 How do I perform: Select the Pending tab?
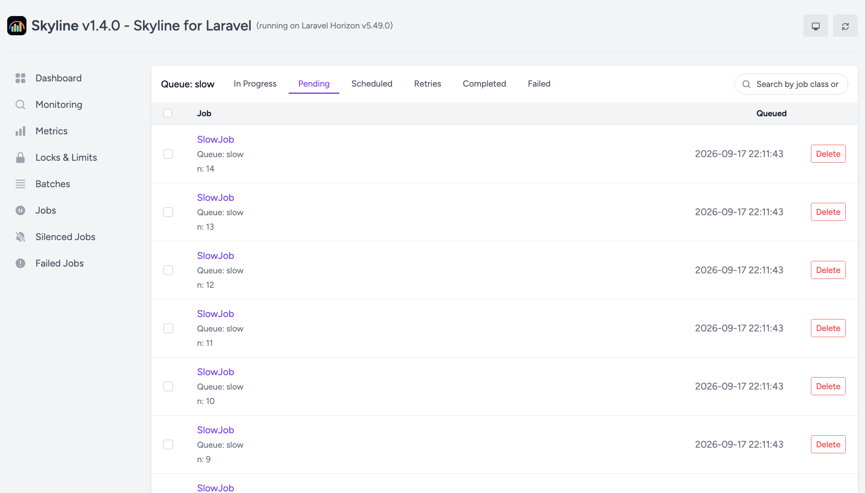pyautogui.click(x=314, y=84)
